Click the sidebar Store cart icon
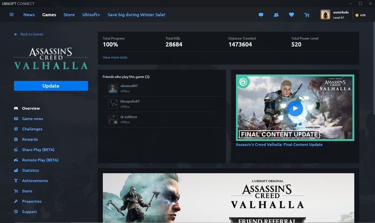 16,191
